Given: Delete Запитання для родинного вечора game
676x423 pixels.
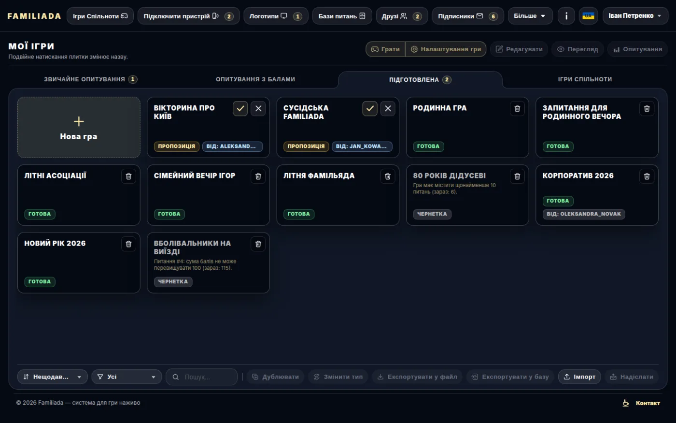Looking at the screenshot, I should [x=647, y=109].
